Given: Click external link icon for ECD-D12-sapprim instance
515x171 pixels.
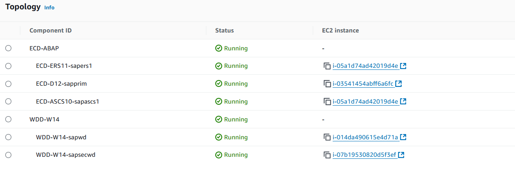Looking at the screenshot, I should pos(399,84).
